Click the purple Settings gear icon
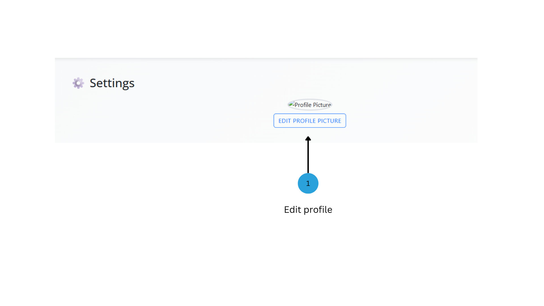This screenshot has height=306, width=544. pos(78,83)
